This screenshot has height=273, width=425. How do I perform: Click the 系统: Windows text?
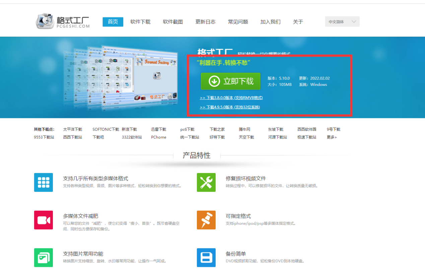coord(313,85)
